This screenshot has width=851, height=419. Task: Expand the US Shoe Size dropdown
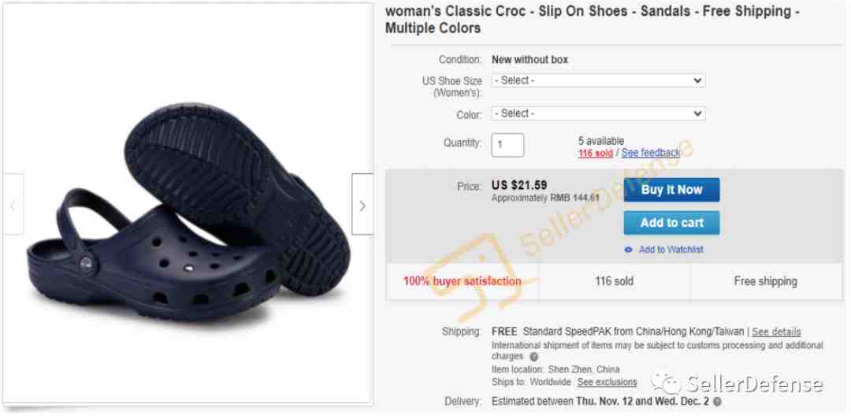[598, 80]
